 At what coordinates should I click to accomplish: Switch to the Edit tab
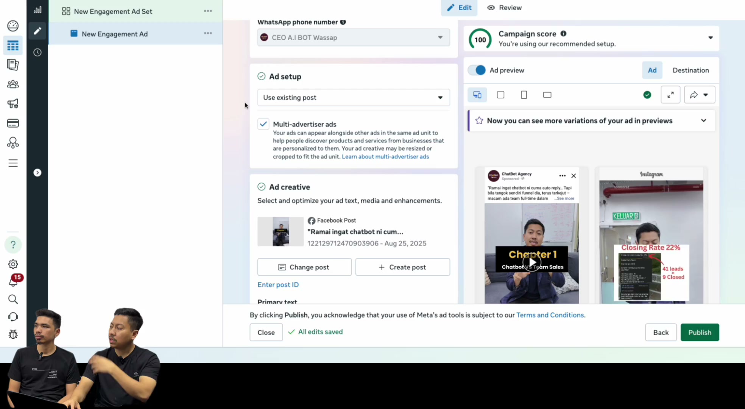tap(459, 8)
